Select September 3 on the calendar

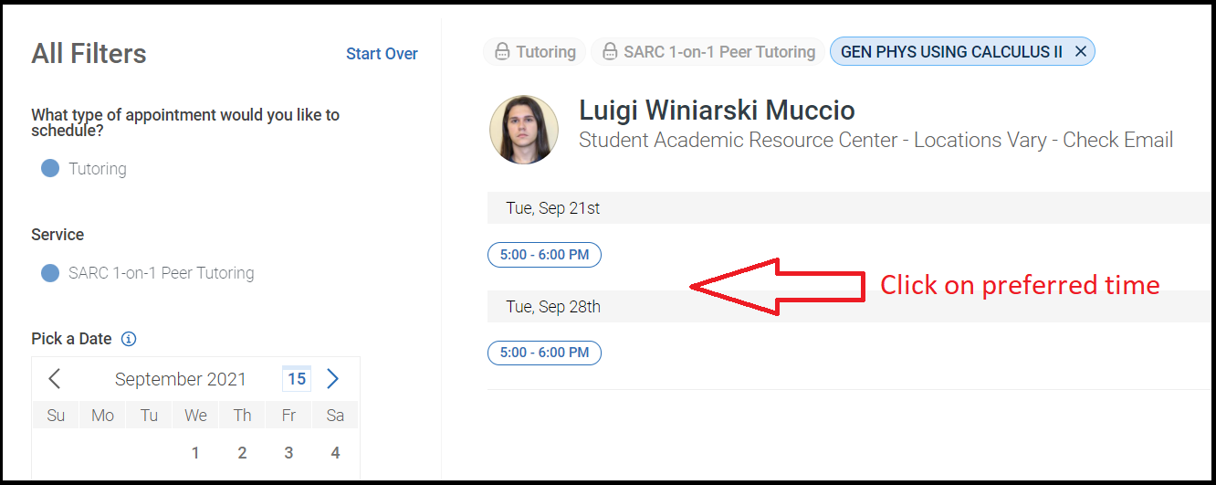(288, 453)
